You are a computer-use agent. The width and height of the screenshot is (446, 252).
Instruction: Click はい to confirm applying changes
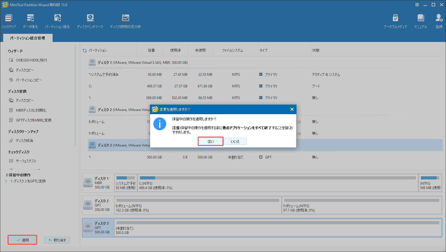pyautogui.click(x=210, y=141)
